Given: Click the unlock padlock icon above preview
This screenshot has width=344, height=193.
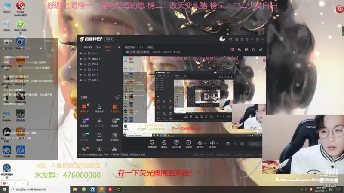Looking at the screenshot, I should click(x=239, y=50).
